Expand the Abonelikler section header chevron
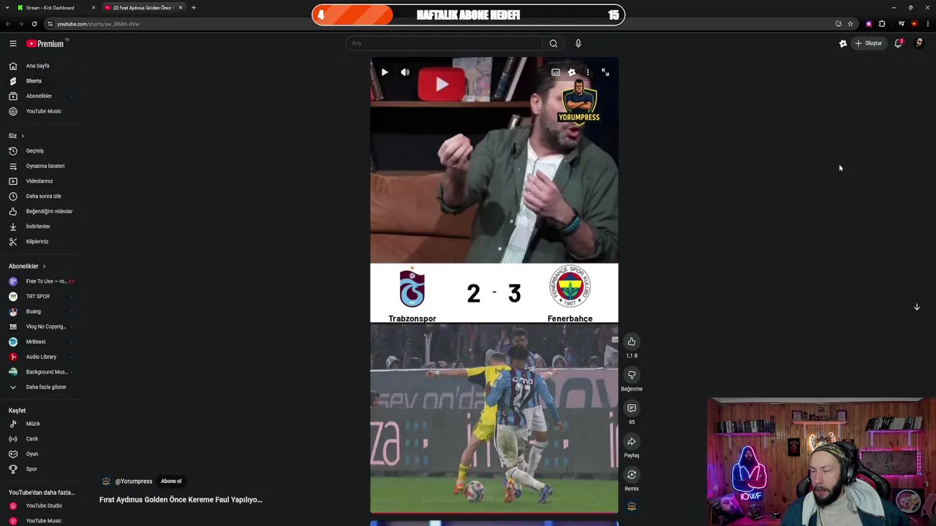 point(44,266)
